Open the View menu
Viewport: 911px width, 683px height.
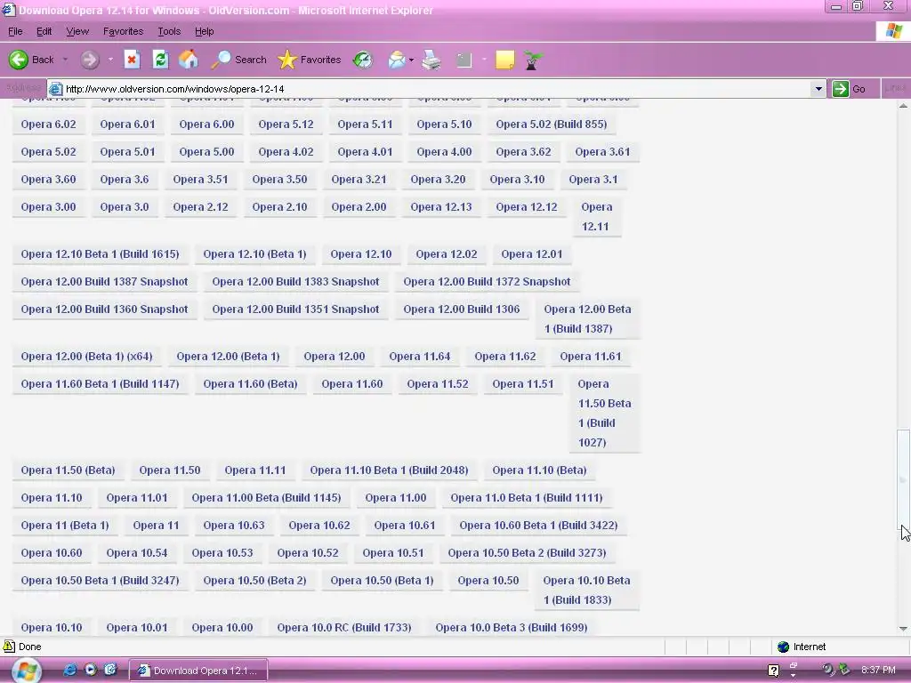click(77, 31)
